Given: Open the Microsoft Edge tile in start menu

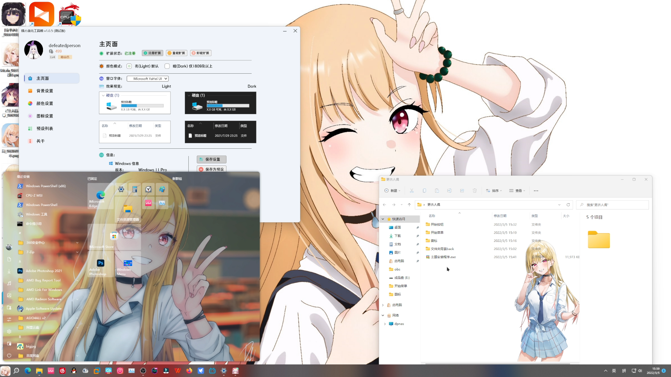Looking at the screenshot, I should (100, 196).
